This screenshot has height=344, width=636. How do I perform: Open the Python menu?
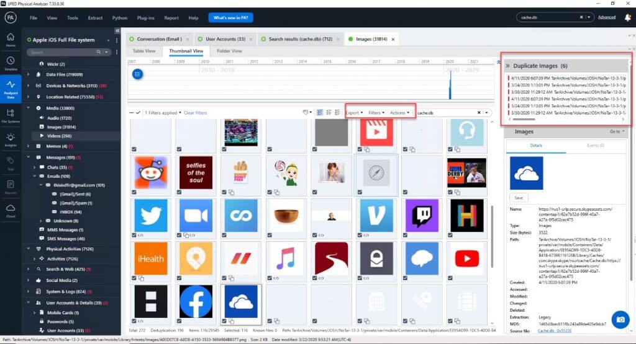(x=120, y=18)
